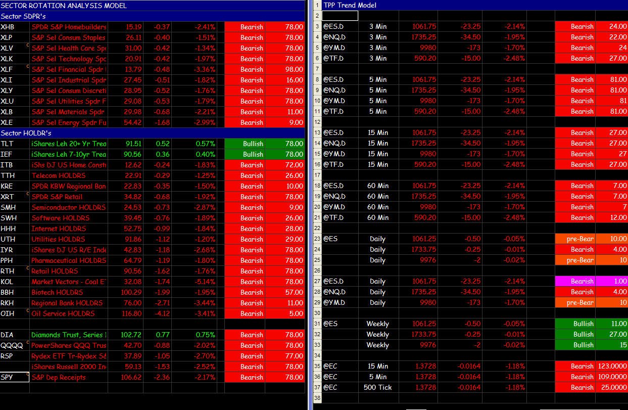Select the -5.14% change in the KOL row
Image resolution: width=628 pixels, height=410 pixels.
195,282
